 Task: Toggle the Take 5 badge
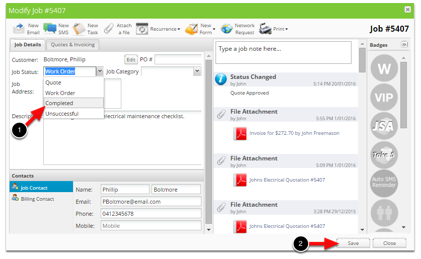(384, 155)
